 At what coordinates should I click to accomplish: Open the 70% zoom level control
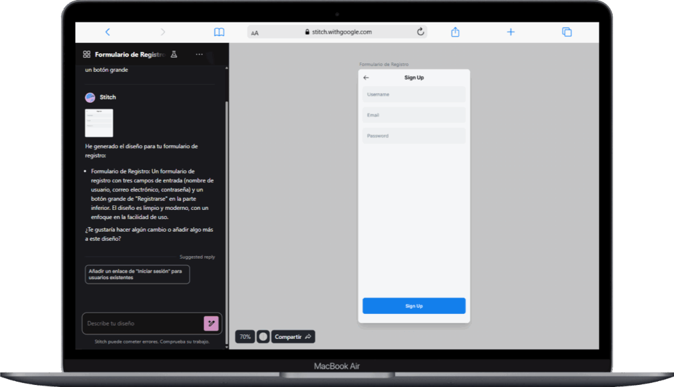tap(245, 336)
